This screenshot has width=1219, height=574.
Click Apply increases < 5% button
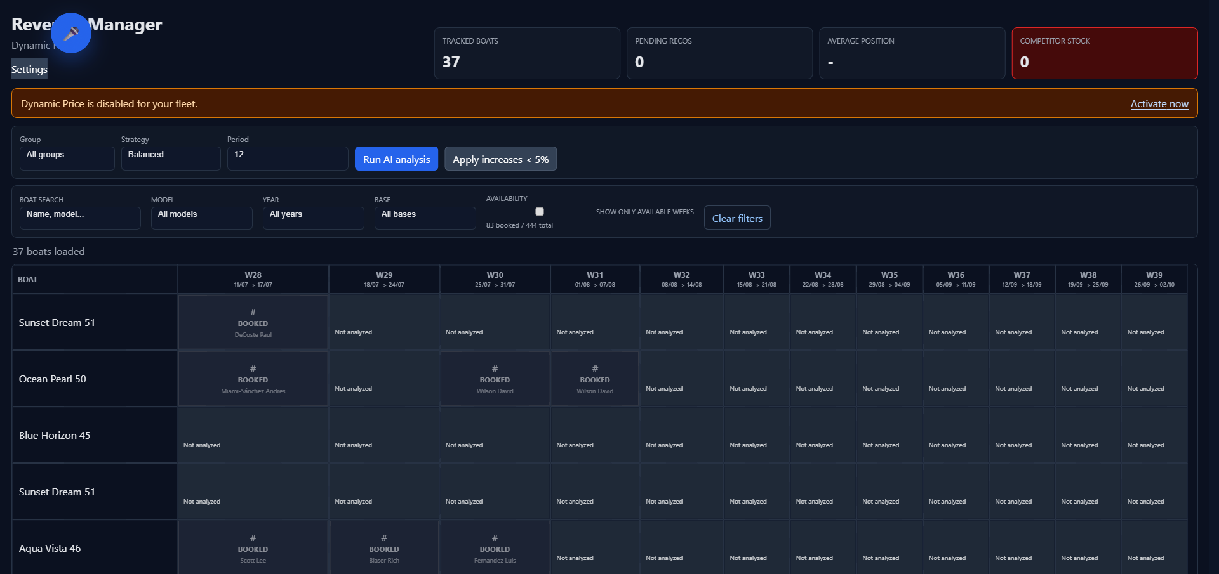coord(500,159)
